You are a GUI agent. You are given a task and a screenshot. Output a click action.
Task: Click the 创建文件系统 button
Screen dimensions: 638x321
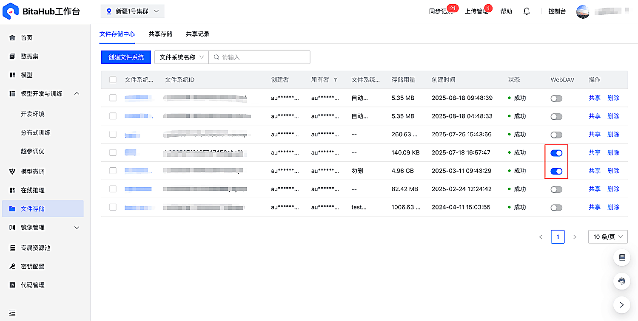coord(126,57)
